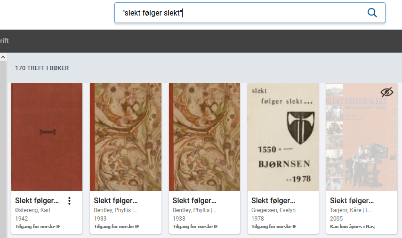Open three-dot menu on Østereng book card

click(70, 201)
